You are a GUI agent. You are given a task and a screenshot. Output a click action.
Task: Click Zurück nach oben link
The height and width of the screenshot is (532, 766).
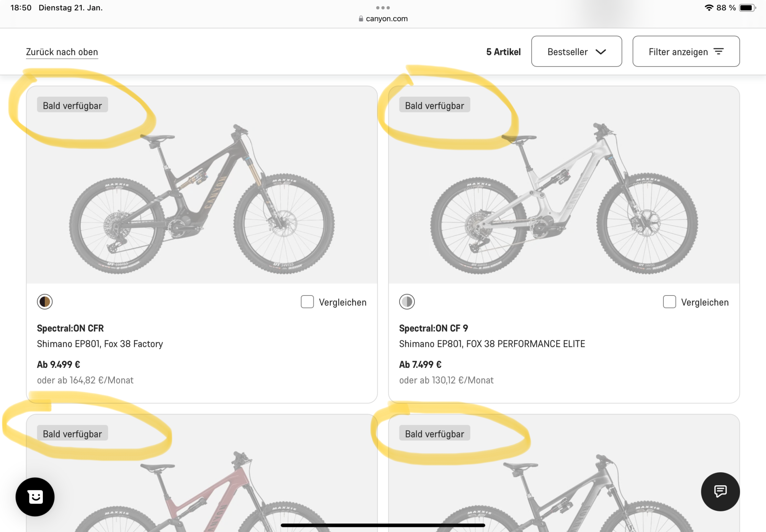pyautogui.click(x=62, y=52)
